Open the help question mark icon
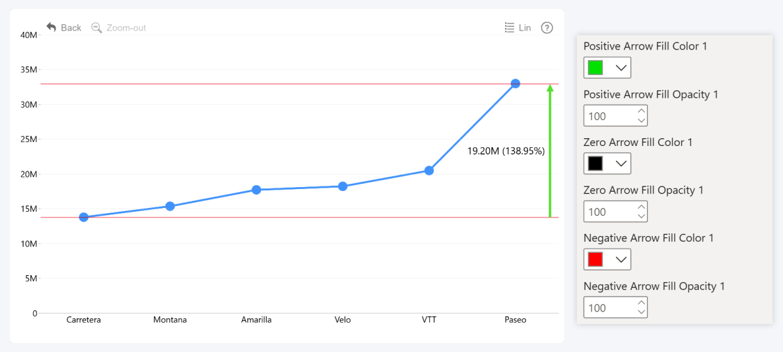The height and width of the screenshot is (352, 783). coord(547,27)
